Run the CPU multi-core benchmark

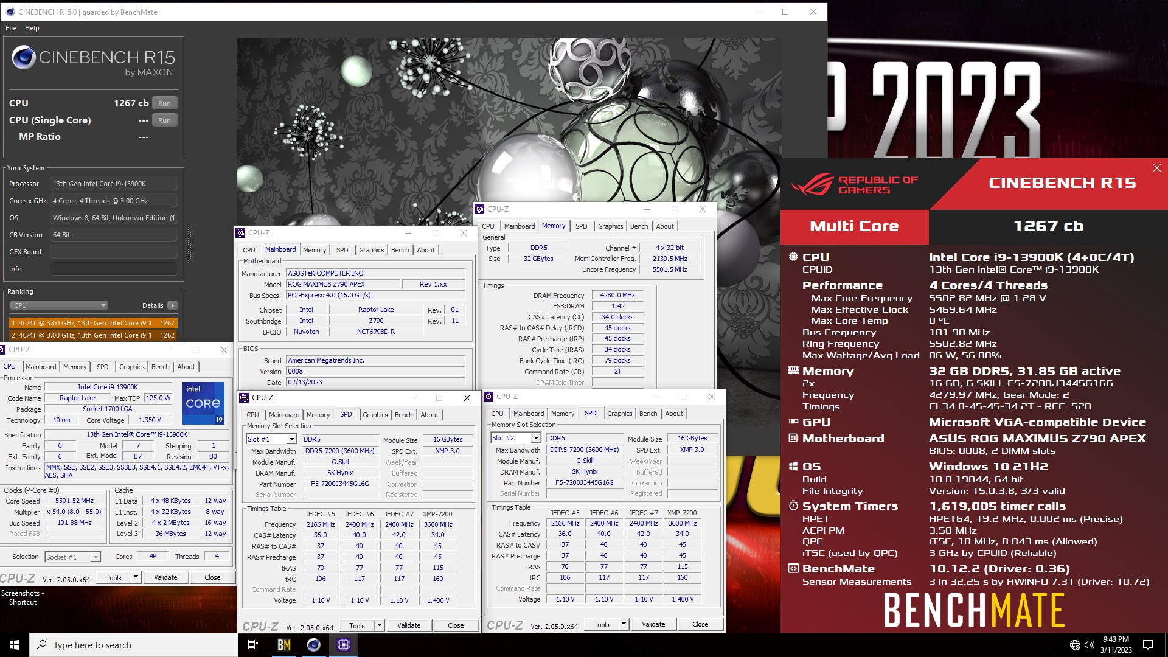[x=165, y=103]
